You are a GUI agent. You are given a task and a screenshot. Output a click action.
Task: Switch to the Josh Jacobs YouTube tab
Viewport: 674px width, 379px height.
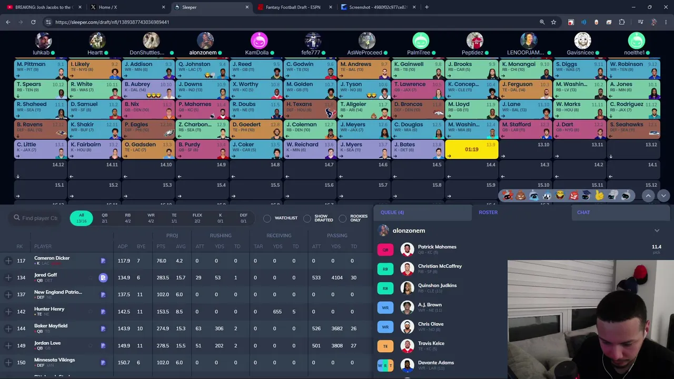(43, 7)
